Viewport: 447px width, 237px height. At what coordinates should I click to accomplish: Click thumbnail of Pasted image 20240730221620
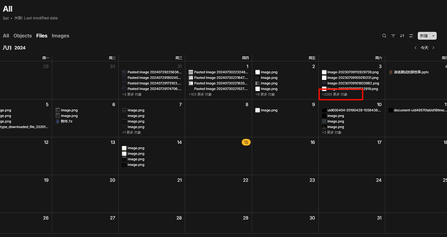tap(190, 83)
